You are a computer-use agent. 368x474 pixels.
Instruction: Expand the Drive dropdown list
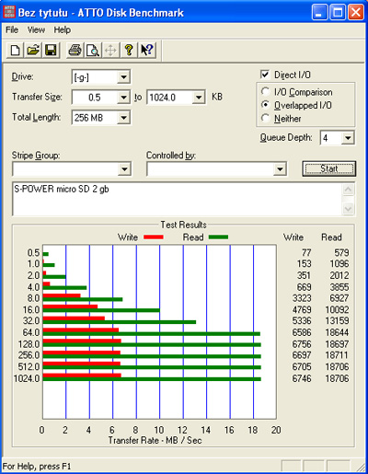pos(123,77)
